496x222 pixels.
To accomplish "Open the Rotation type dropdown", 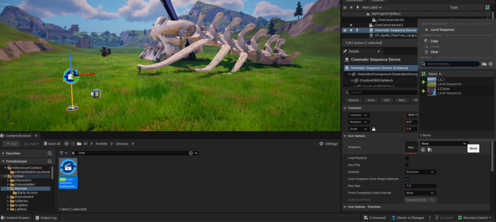I will click(x=358, y=122).
